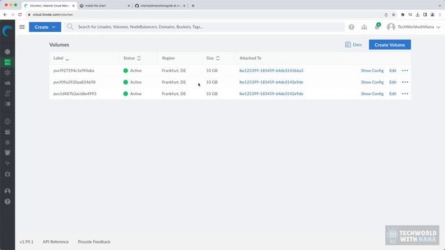Open more actions for pvcf927594c1e9f4aba

pos(405,71)
